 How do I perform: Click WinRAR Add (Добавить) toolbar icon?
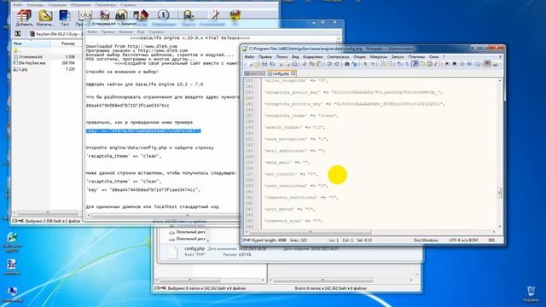[x=24, y=17]
